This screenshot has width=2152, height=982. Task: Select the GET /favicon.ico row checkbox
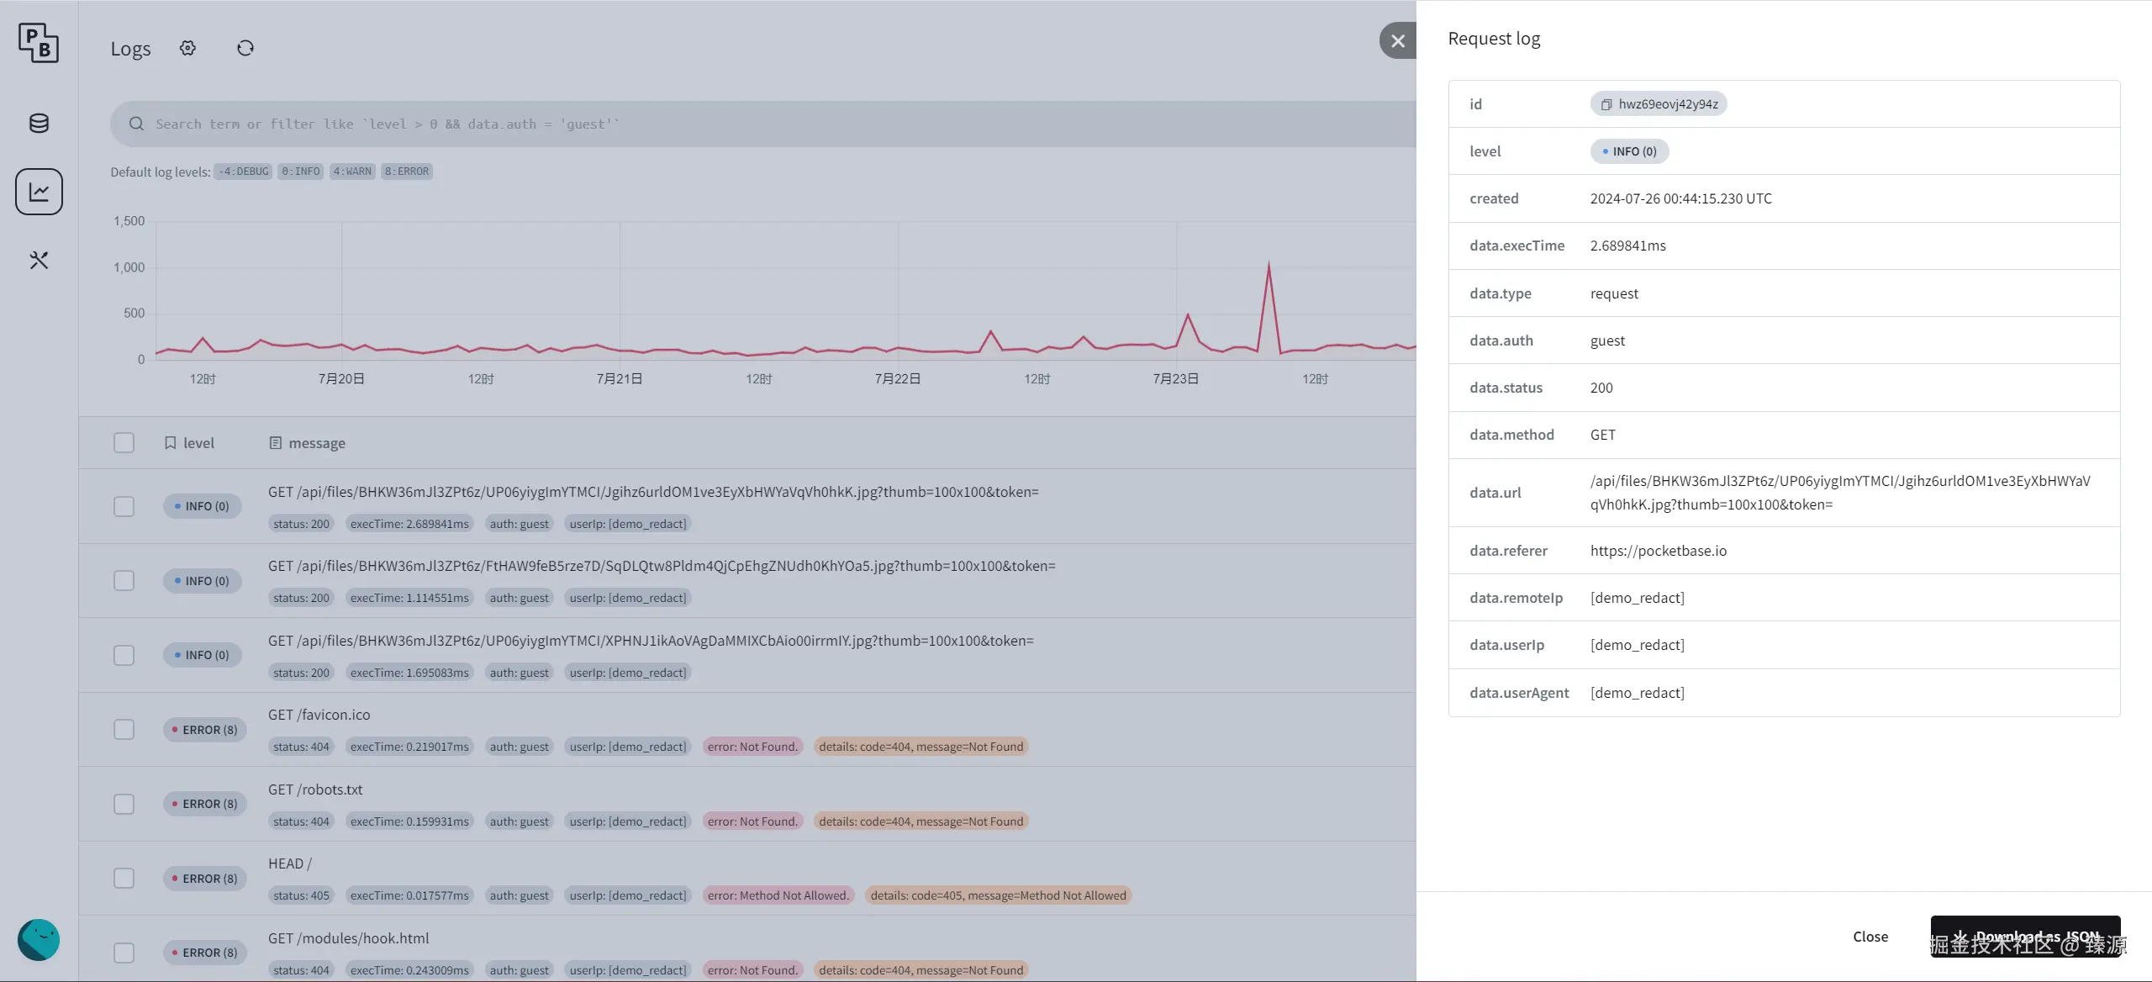(124, 729)
